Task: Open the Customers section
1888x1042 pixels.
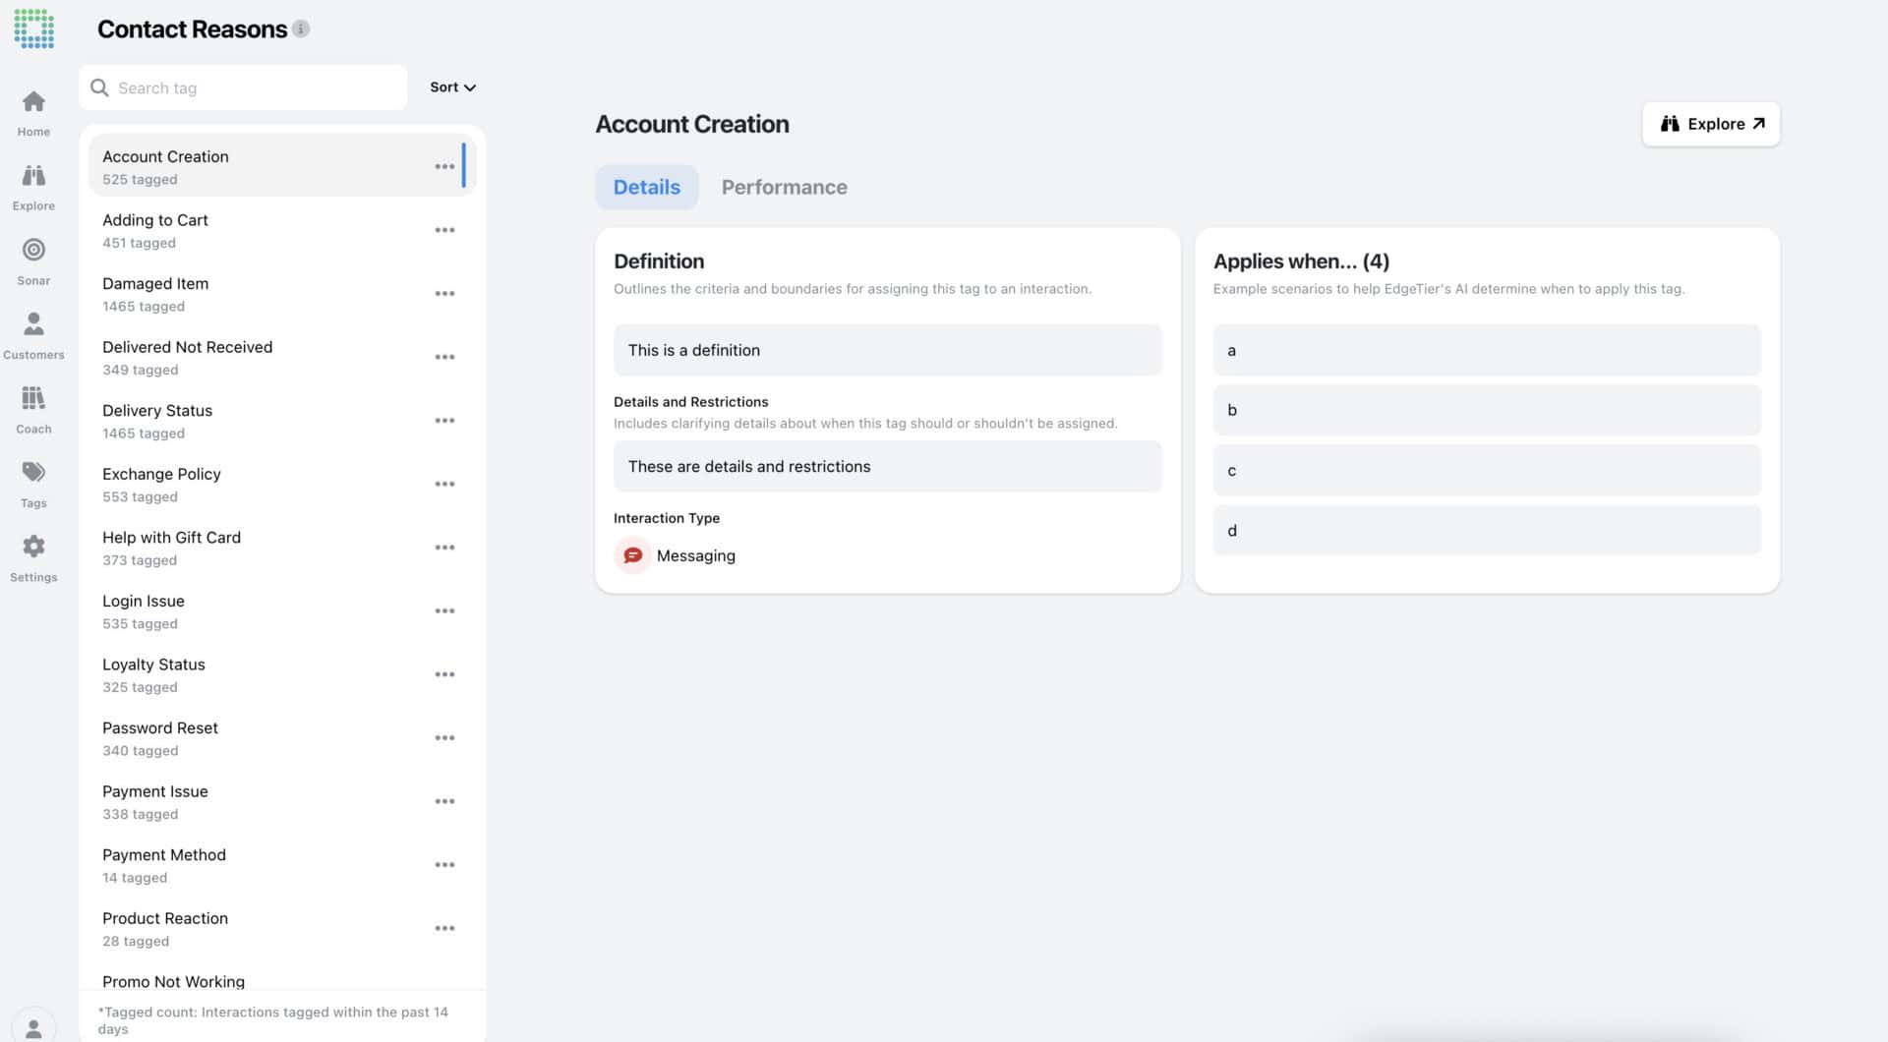Action: tap(33, 332)
